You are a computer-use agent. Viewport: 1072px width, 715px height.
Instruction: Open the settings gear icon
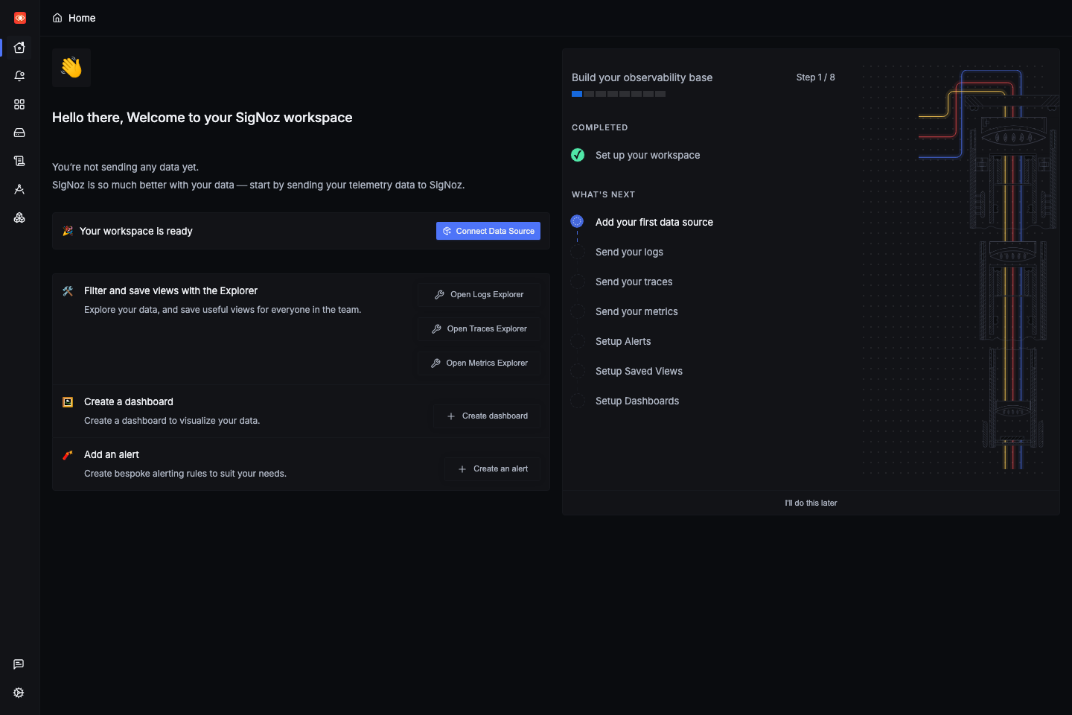click(19, 693)
